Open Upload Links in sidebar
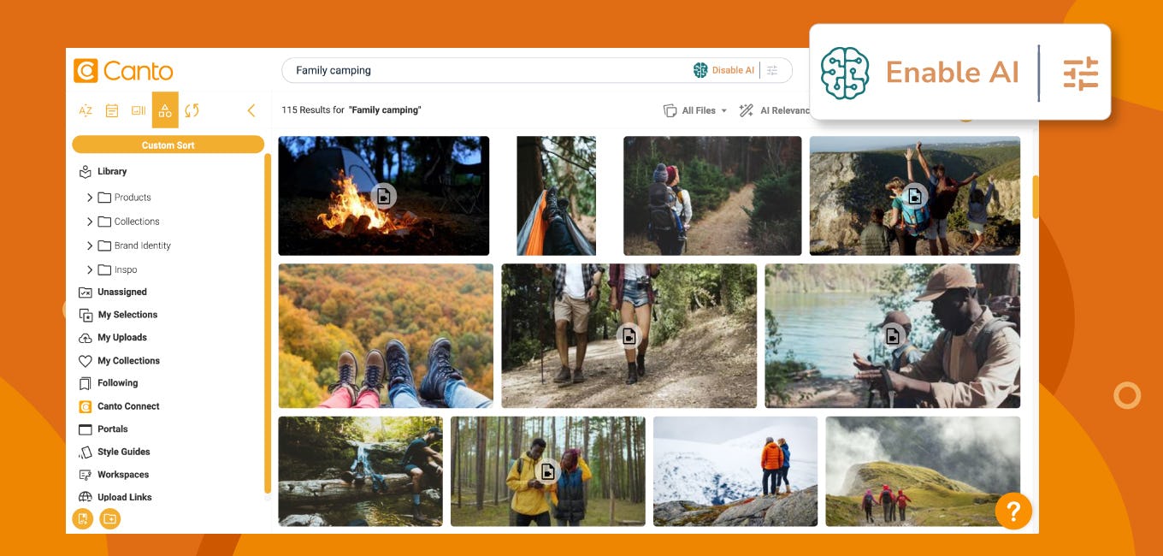The height and width of the screenshot is (556, 1163). 115,497
